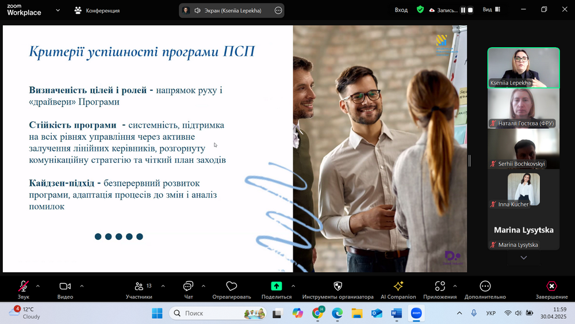The width and height of the screenshot is (575, 324).
Task: Open the Приложения apps icon
Action: [440, 287]
